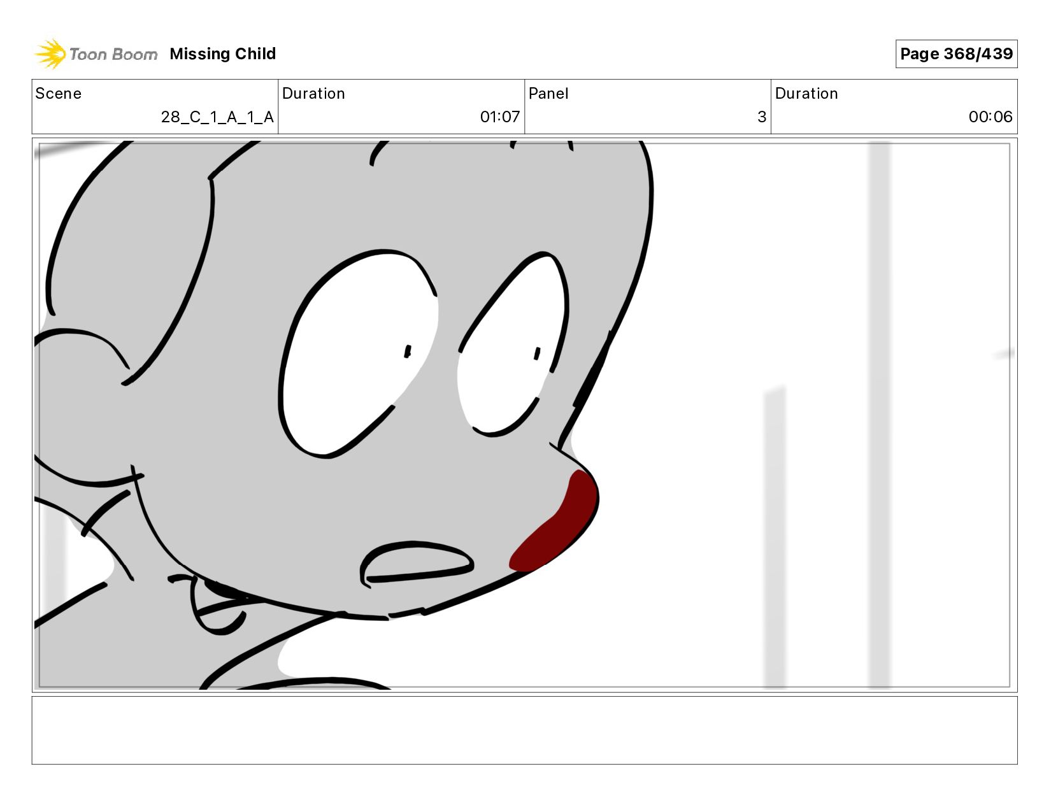
Task: Click the scene duration value '01:07'
Action: [x=500, y=117]
